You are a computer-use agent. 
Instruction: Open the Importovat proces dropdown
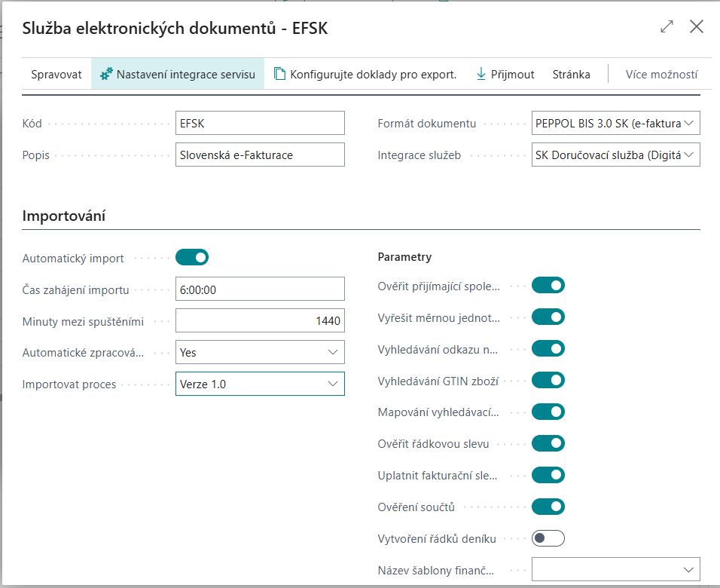coord(260,384)
